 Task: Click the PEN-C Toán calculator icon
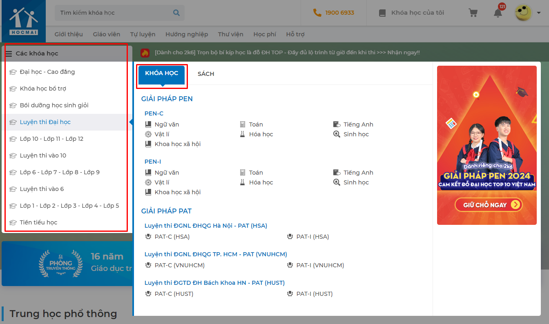coord(243,124)
